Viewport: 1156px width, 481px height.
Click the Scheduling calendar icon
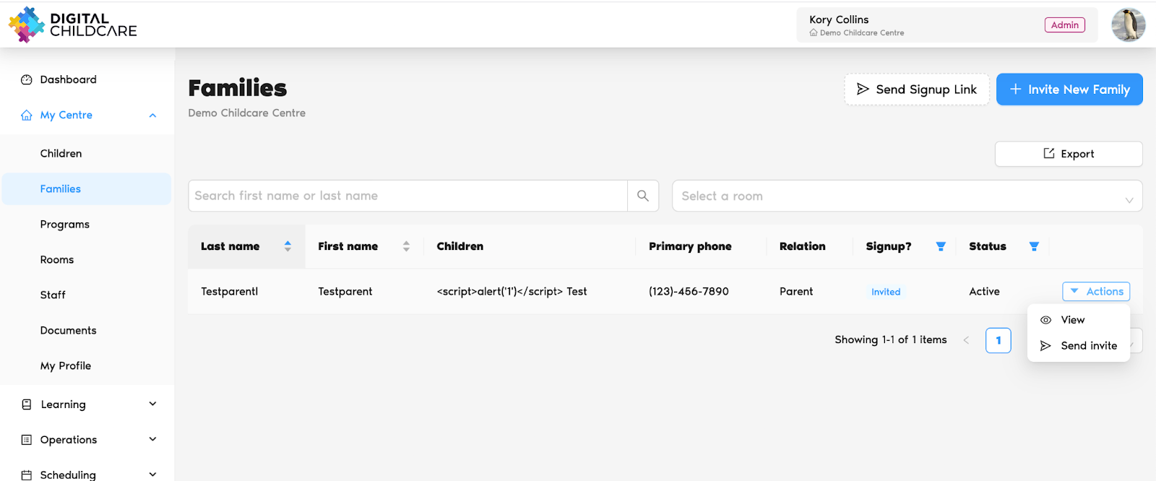coord(27,474)
